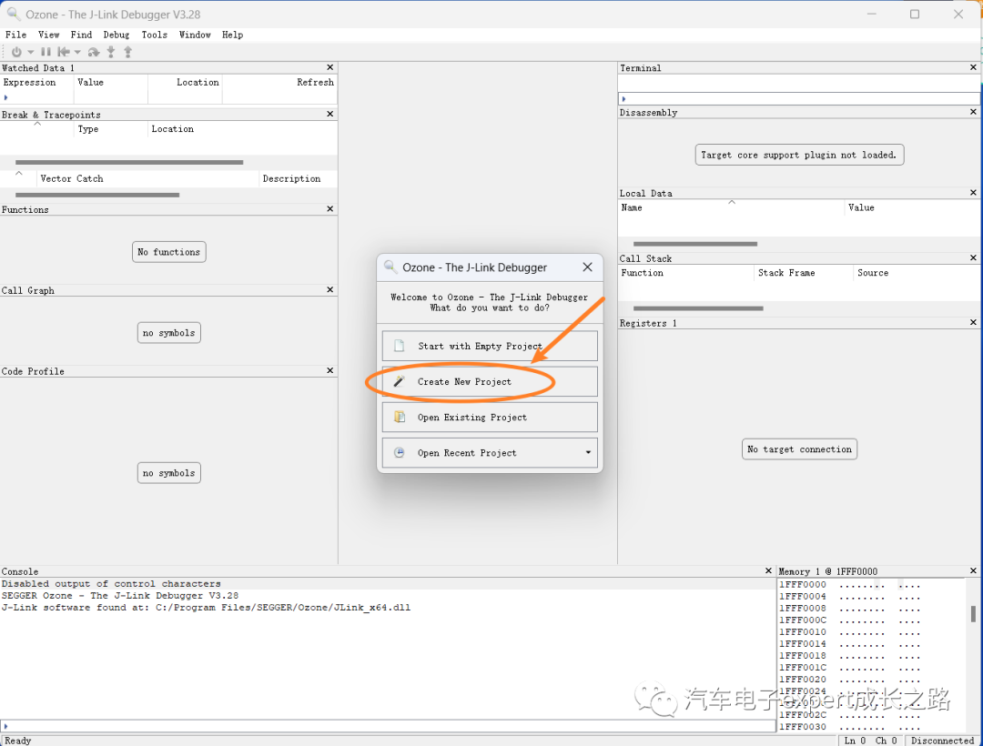Close the Code Profile panel
This screenshot has height=746, width=983.
pyautogui.click(x=330, y=371)
